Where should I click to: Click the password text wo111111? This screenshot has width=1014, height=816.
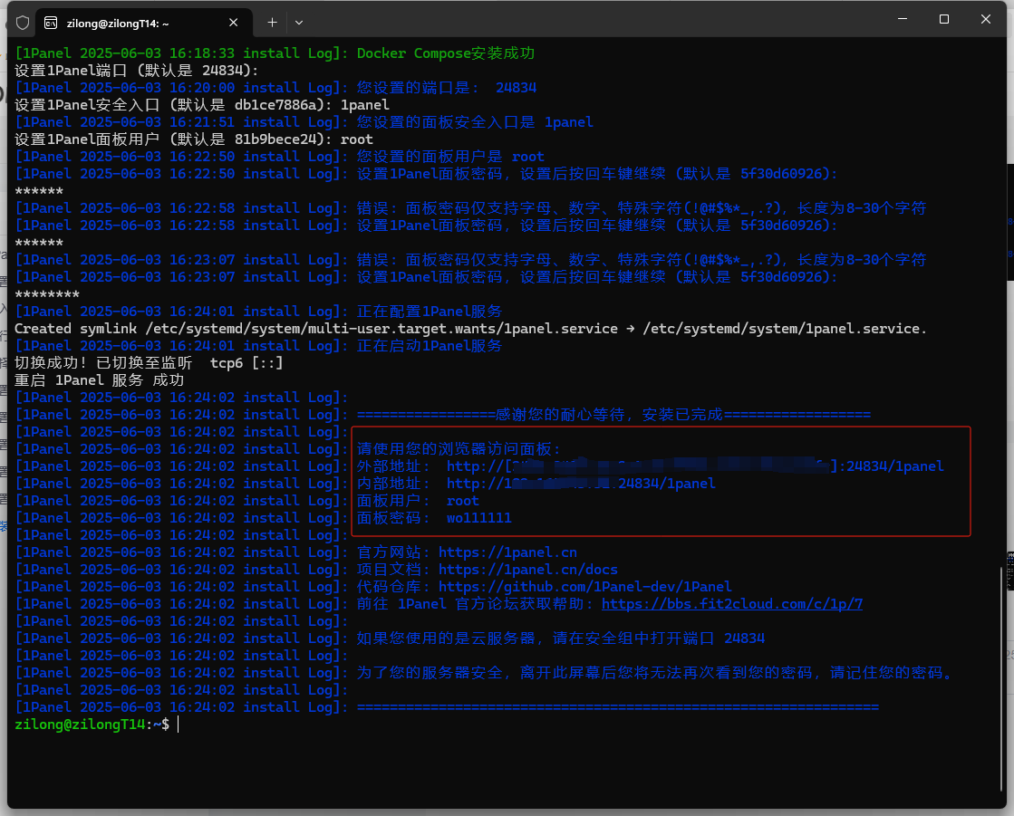coord(478,518)
